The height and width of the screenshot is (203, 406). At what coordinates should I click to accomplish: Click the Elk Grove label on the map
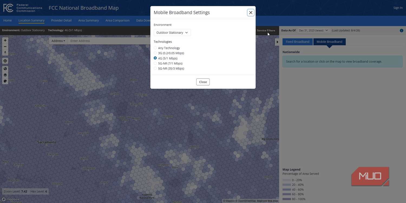[x=53, y=154]
